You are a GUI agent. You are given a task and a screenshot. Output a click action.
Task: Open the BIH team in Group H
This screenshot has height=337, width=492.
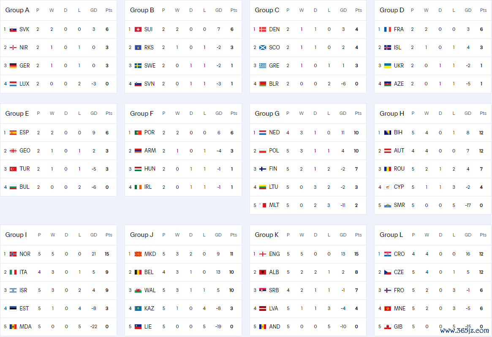[x=398, y=133]
